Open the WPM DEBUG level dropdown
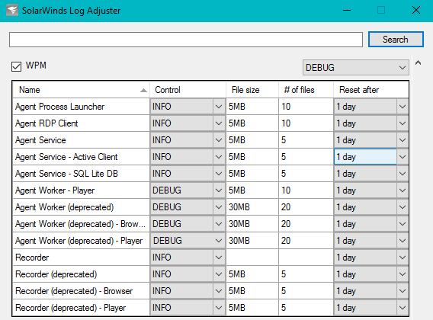Image resolution: width=433 pixels, height=320 pixels. click(356, 67)
